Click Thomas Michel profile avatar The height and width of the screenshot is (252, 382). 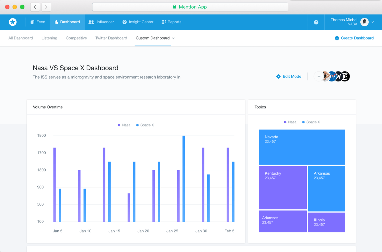click(x=364, y=22)
